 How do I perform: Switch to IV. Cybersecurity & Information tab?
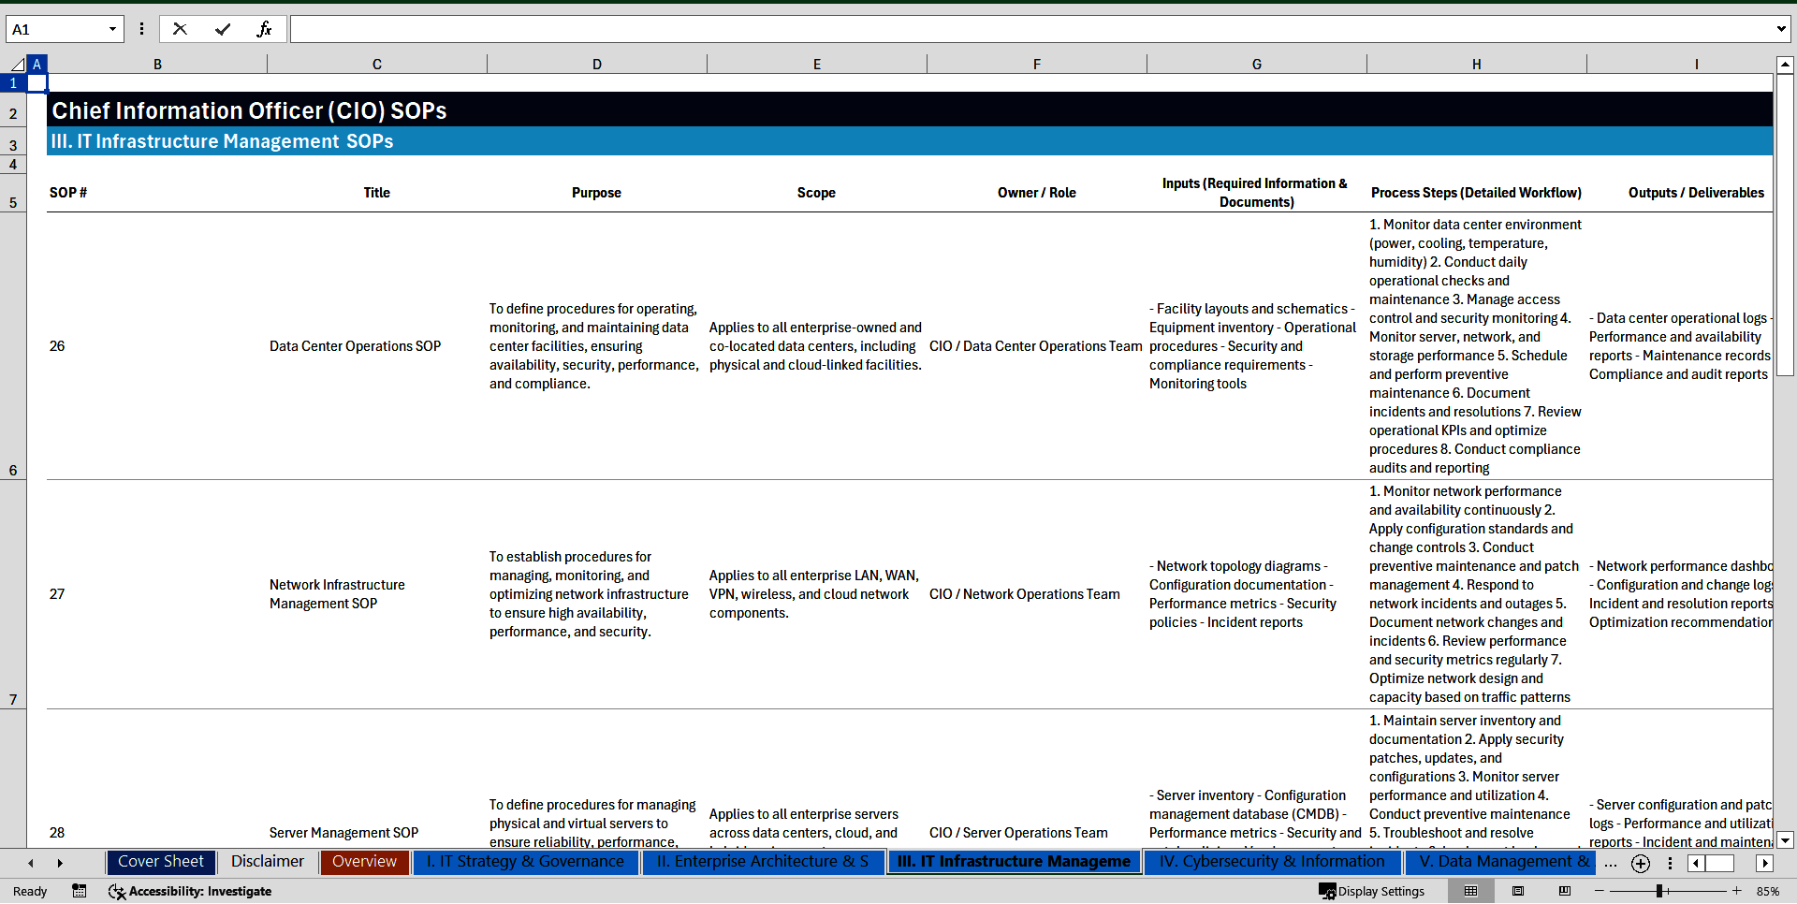(1271, 862)
